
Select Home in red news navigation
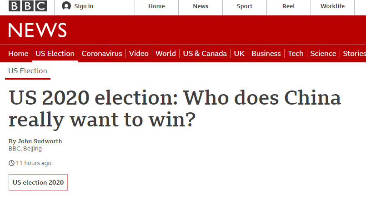[18, 54]
